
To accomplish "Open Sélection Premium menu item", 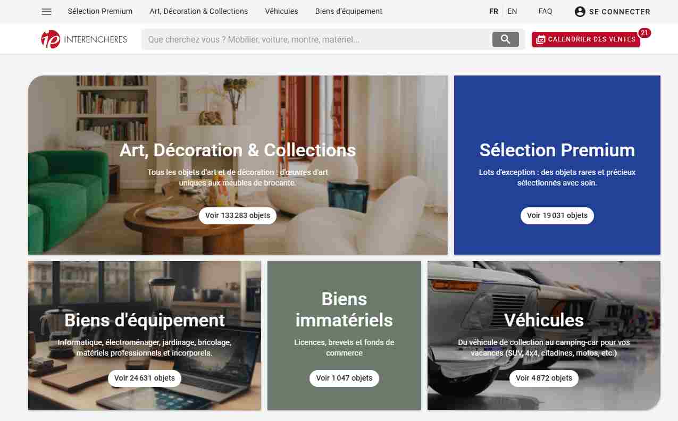I will pyautogui.click(x=100, y=11).
